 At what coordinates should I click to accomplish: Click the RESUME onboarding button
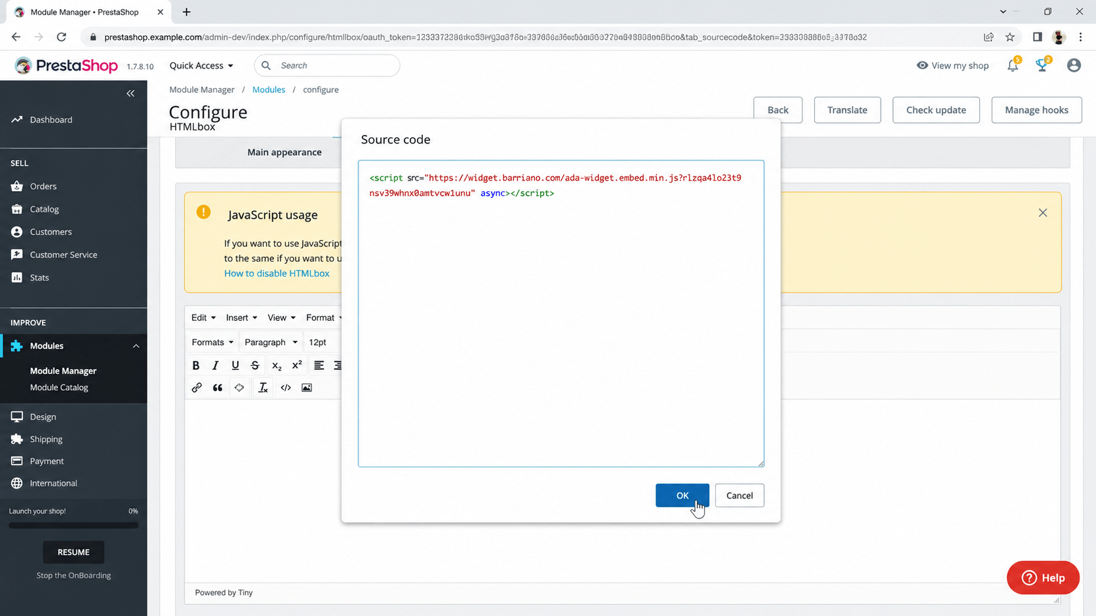[73, 552]
